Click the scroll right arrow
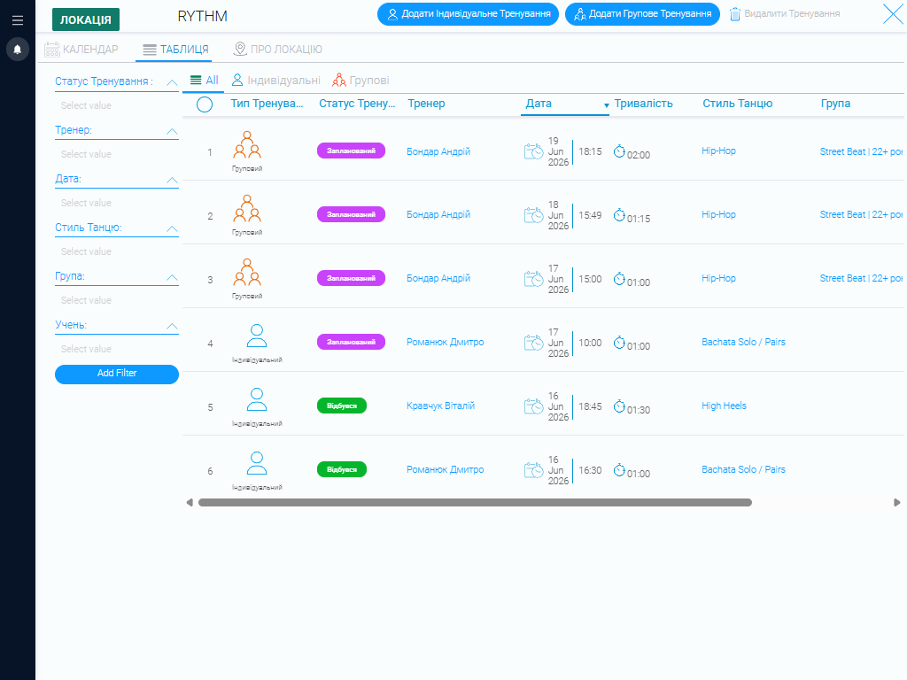 click(896, 503)
